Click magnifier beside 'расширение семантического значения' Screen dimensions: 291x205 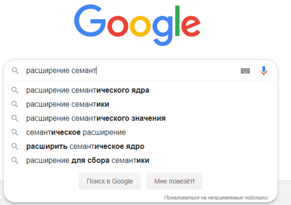pos(15,118)
